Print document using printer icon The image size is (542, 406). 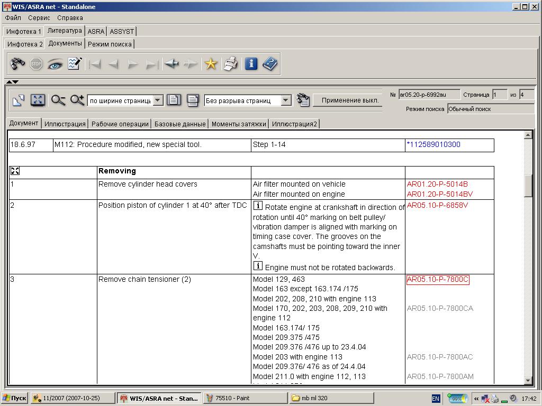[x=230, y=64]
